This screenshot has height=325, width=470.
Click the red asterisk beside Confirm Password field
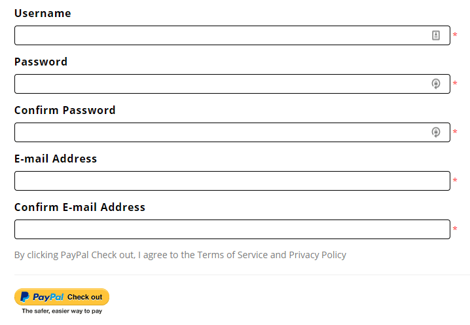[455, 132]
